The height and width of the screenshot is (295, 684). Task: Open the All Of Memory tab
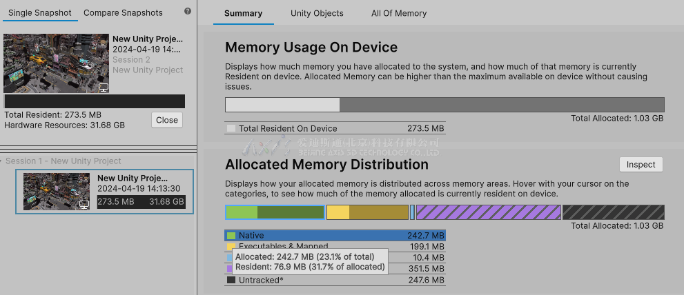[399, 13]
